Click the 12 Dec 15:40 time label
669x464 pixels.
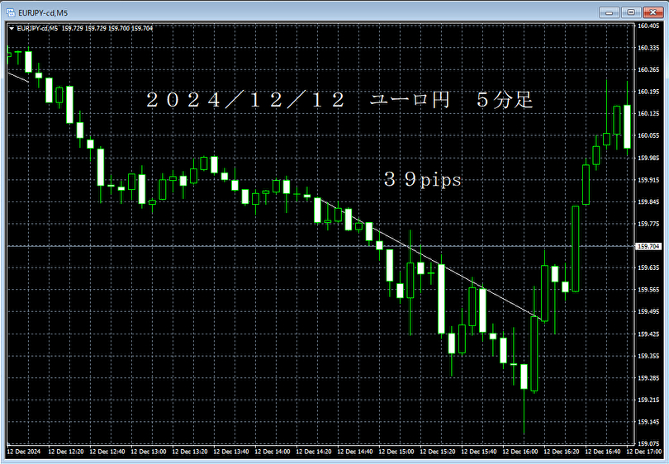coord(479,452)
